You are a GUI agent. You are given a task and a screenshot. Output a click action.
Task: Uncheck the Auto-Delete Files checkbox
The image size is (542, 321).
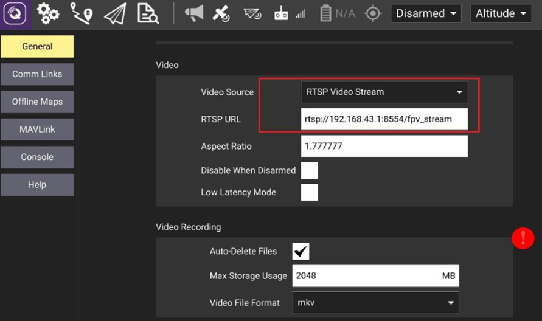point(301,251)
